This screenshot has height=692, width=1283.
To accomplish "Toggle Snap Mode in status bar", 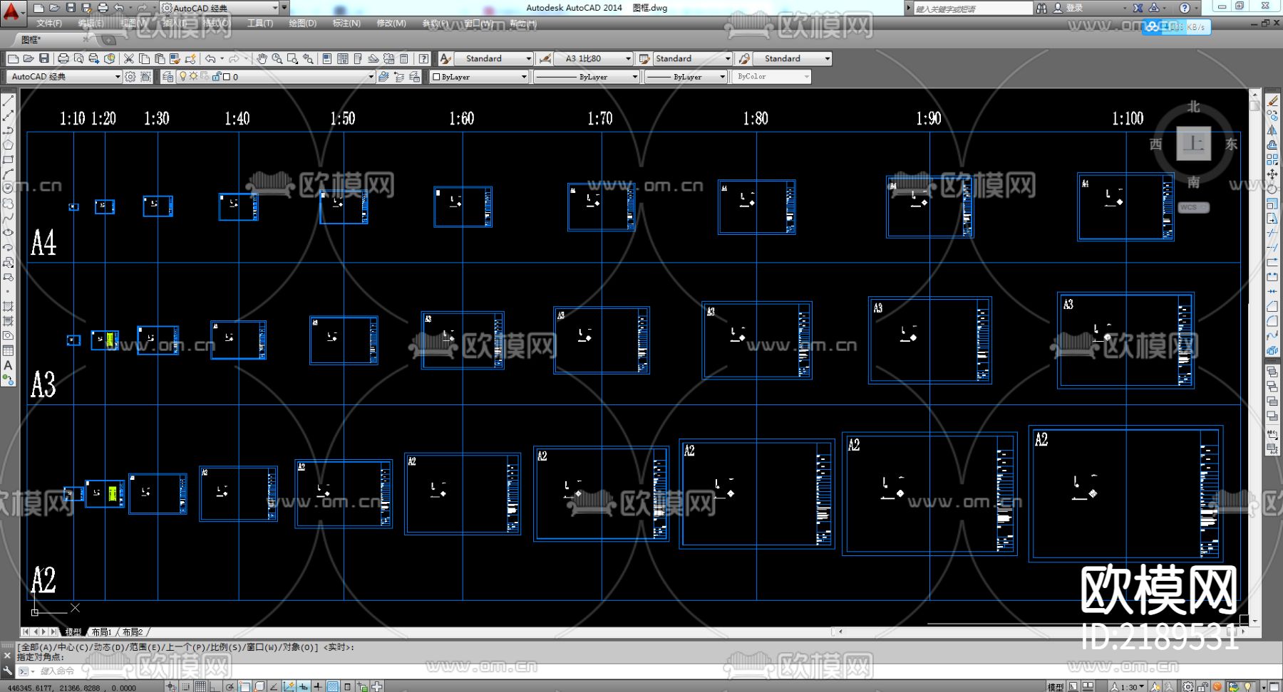I will tap(186, 686).
